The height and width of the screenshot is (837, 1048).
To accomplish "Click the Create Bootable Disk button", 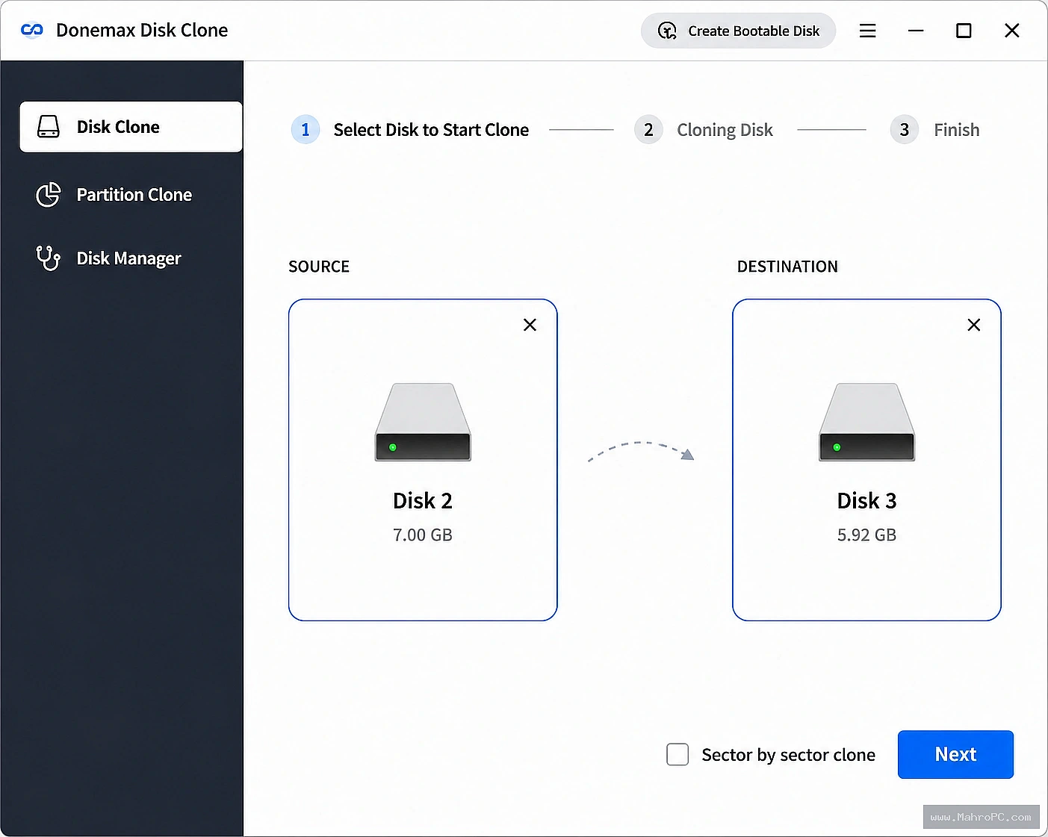I will 738,31.
